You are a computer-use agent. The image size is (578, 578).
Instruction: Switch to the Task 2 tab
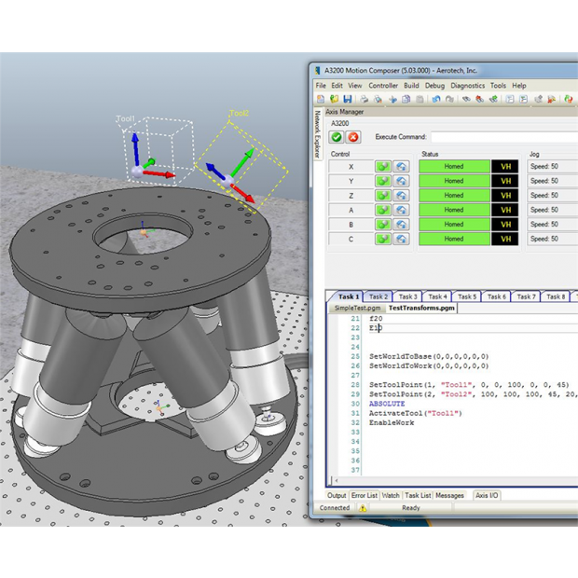[x=378, y=296]
